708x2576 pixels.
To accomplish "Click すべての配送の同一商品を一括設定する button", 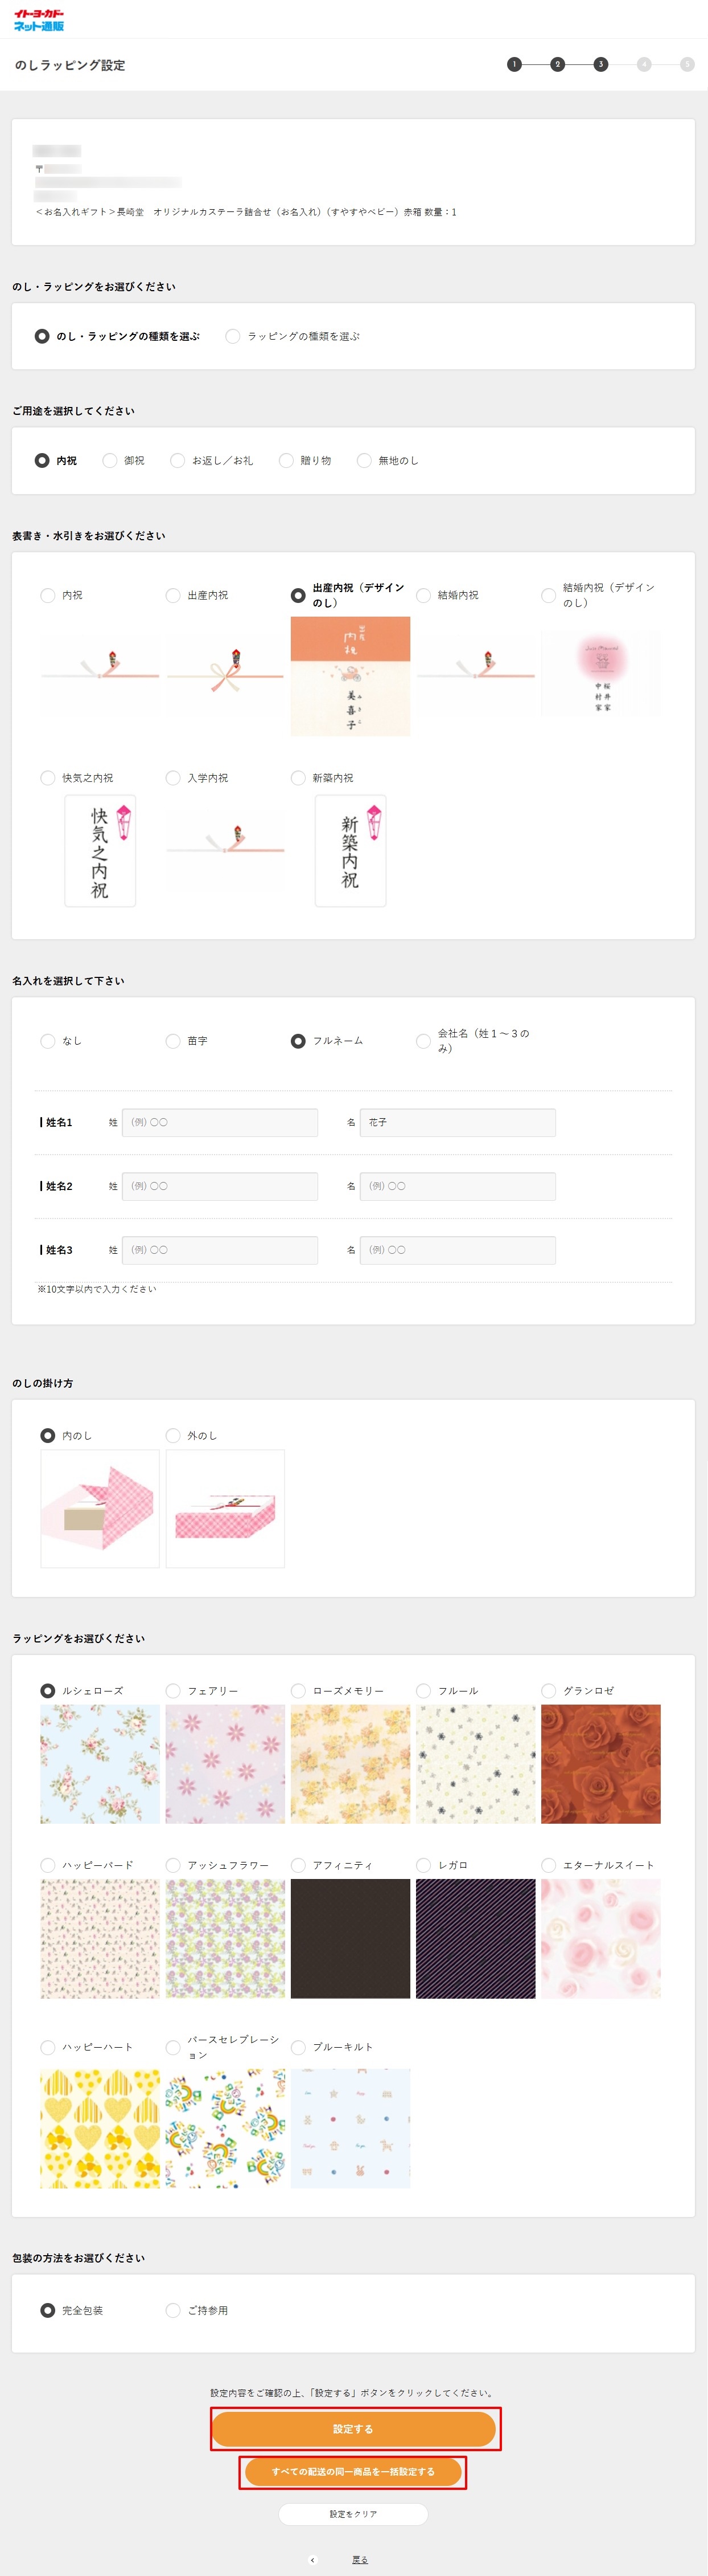I will coord(352,2471).
